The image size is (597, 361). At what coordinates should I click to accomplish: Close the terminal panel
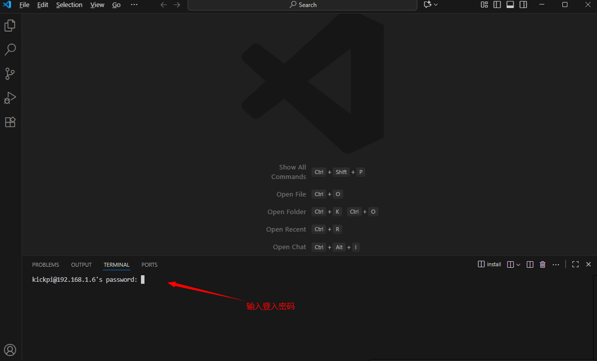(x=588, y=264)
